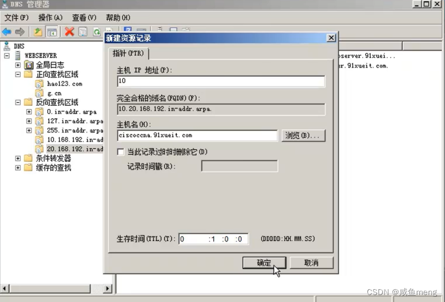Viewport: 445px width, 302px height.
Task: Click the blue Back arrow in toolbar
Action: (x=6, y=32)
